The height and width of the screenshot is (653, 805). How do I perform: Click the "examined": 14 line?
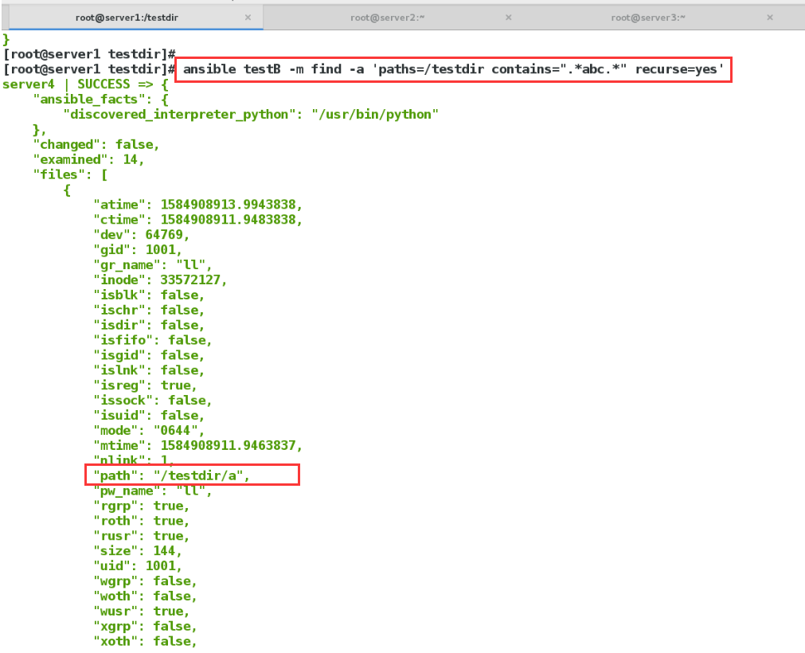click(x=88, y=159)
